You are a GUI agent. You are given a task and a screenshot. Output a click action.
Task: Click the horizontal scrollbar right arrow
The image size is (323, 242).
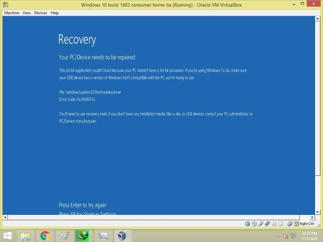[312, 217]
